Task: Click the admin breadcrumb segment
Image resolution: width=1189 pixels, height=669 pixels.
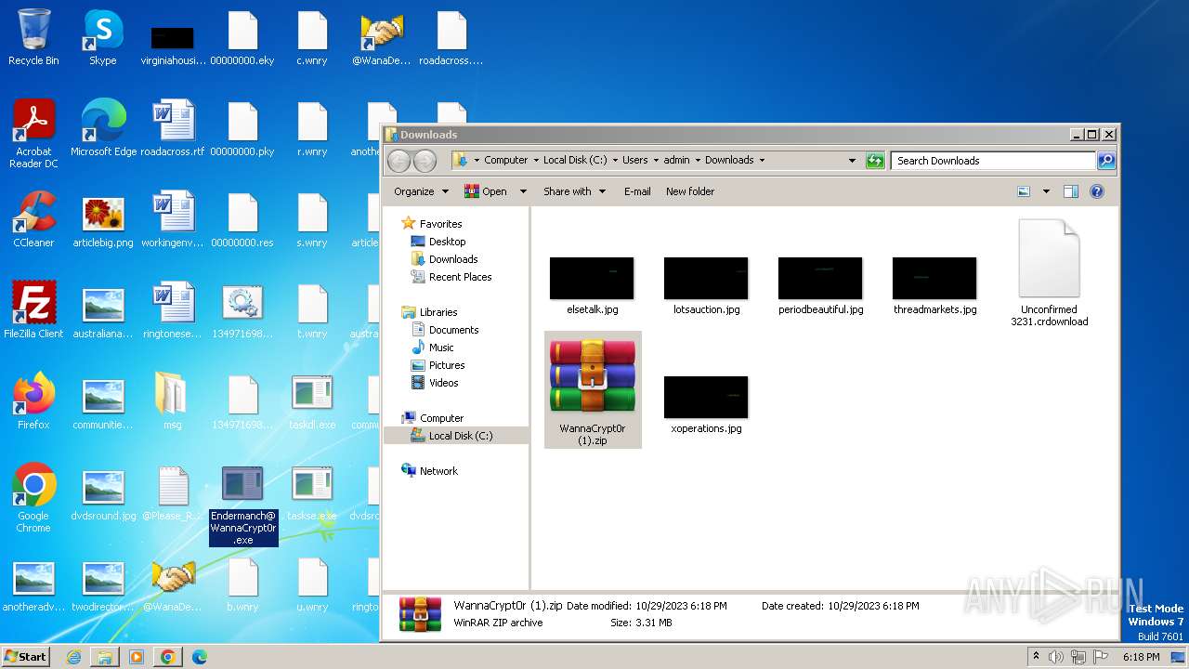Action: click(676, 161)
